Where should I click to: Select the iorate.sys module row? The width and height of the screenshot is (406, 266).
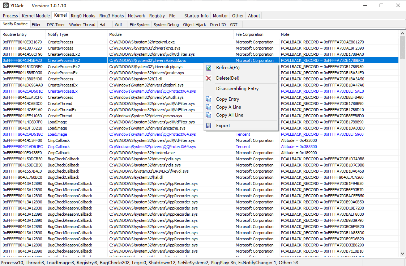[x=199, y=73]
